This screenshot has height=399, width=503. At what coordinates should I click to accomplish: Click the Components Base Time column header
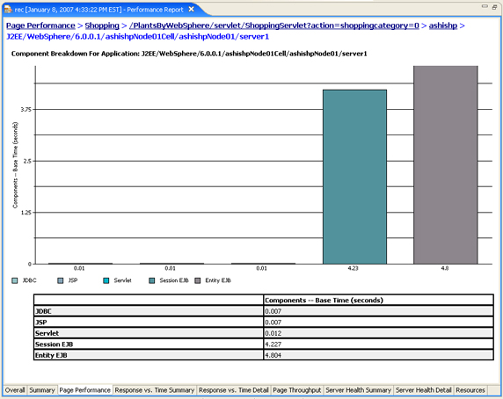click(x=324, y=301)
